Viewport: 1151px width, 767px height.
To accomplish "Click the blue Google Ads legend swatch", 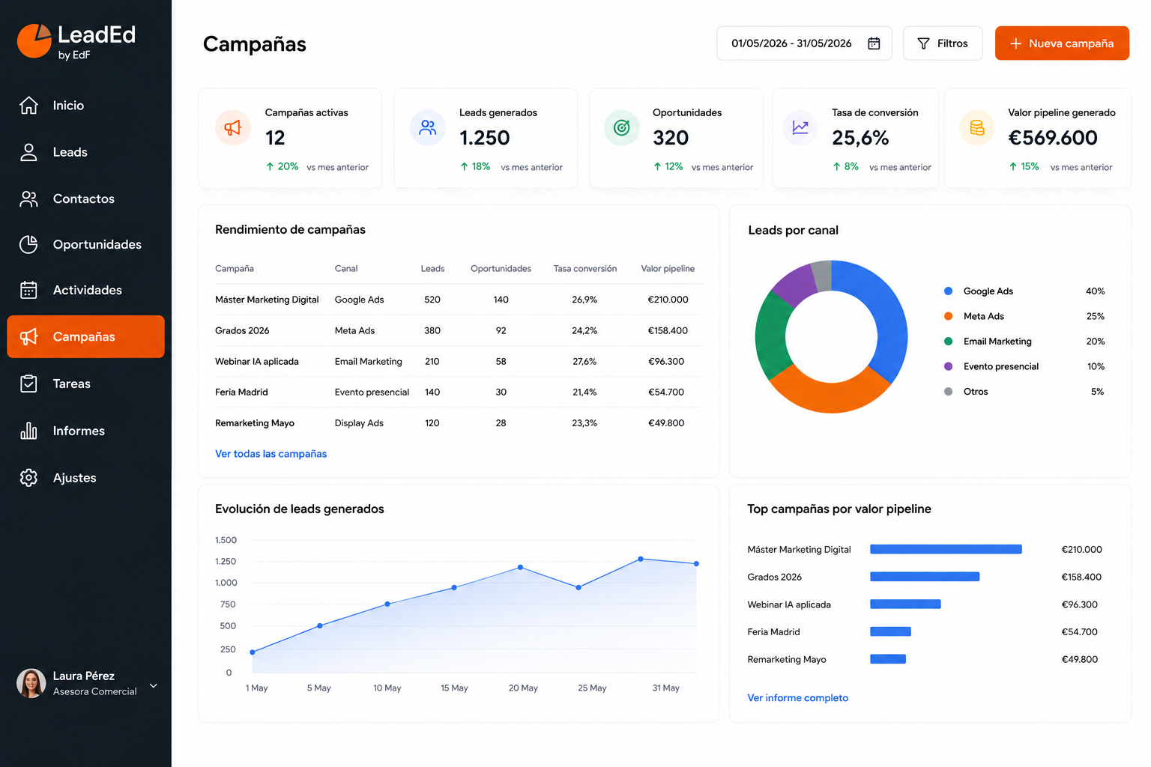I will click(948, 291).
